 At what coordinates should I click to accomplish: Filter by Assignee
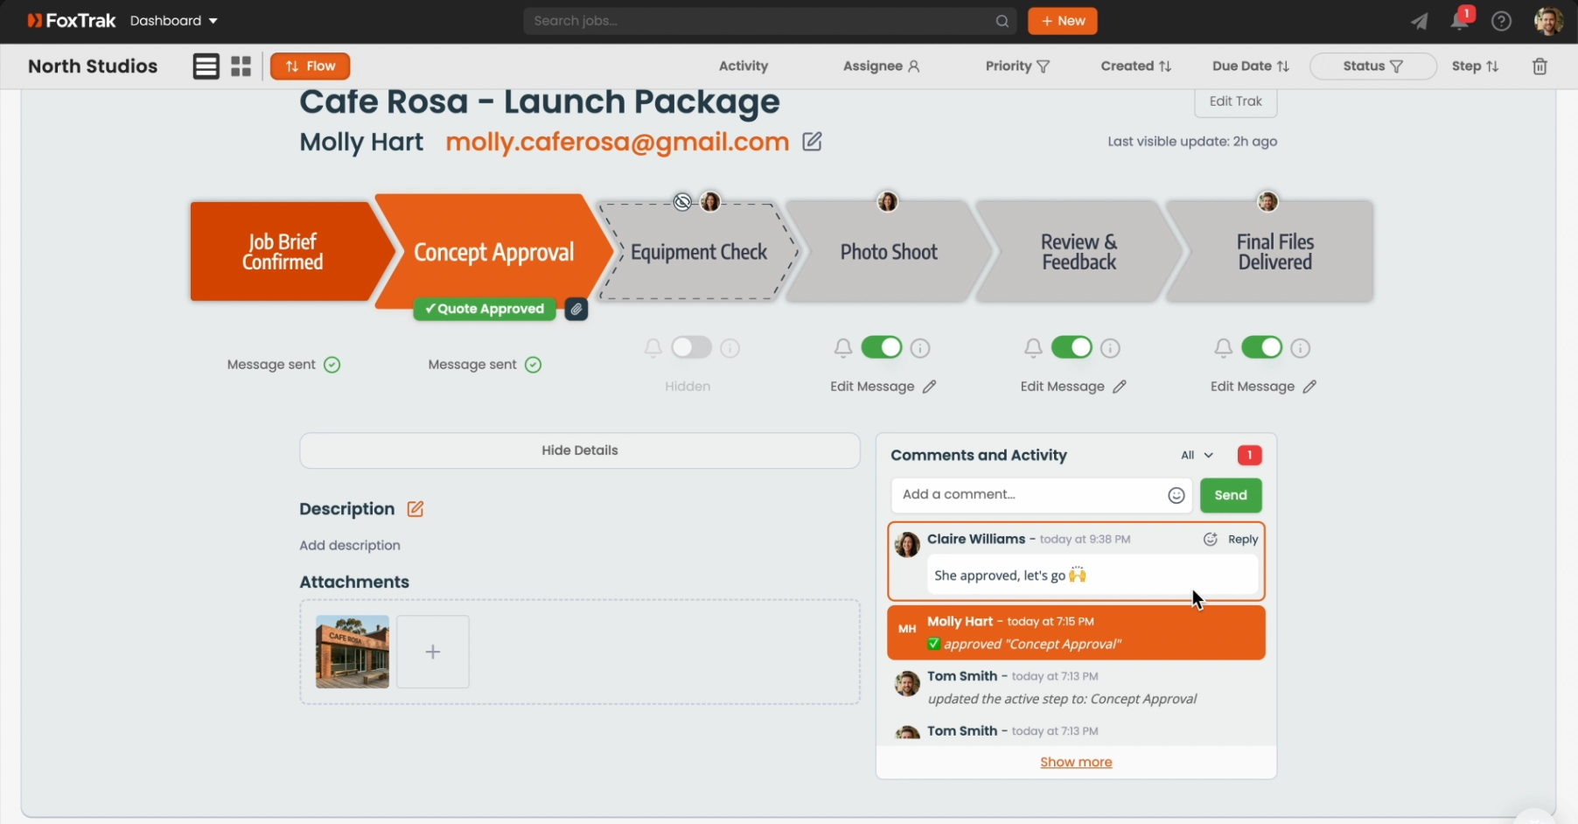pyautogui.click(x=882, y=66)
